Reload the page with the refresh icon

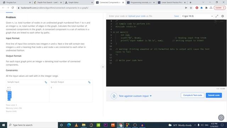pyautogui.click(x=13, y=8)
